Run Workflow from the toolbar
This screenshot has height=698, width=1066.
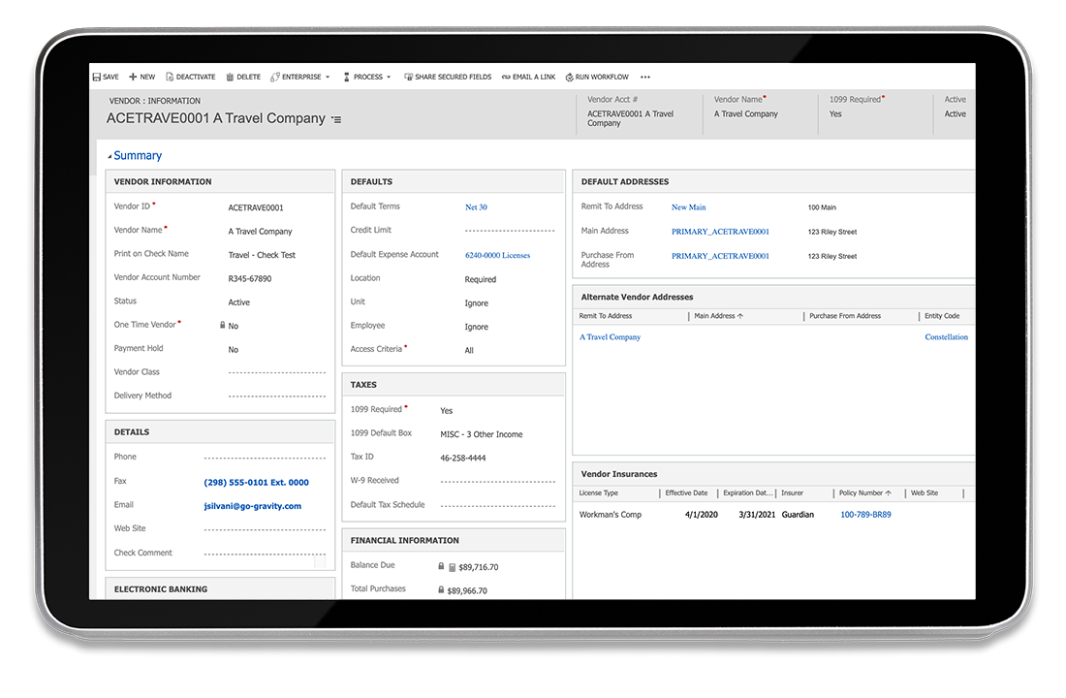point(597,77)
